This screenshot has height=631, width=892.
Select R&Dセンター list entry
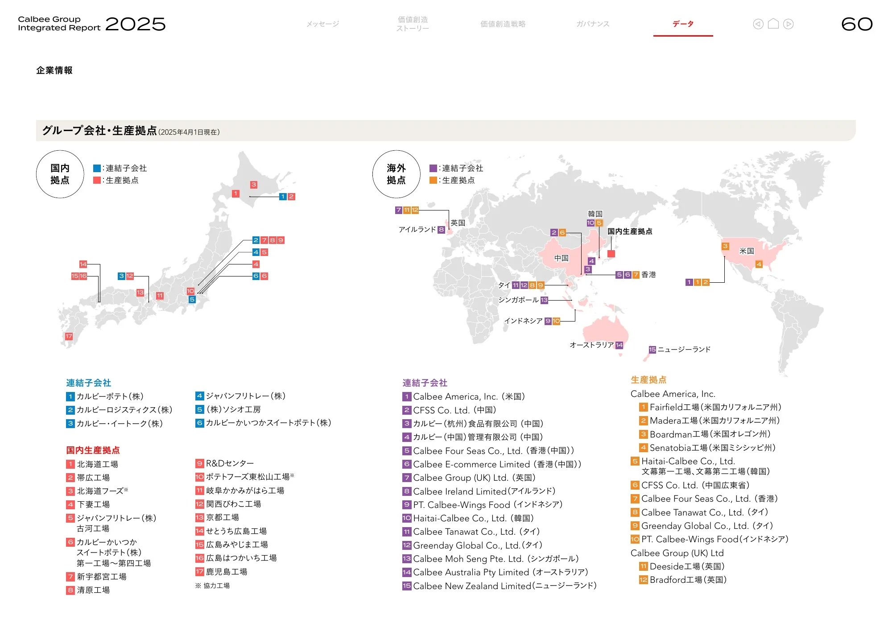(x=225, y=463)
